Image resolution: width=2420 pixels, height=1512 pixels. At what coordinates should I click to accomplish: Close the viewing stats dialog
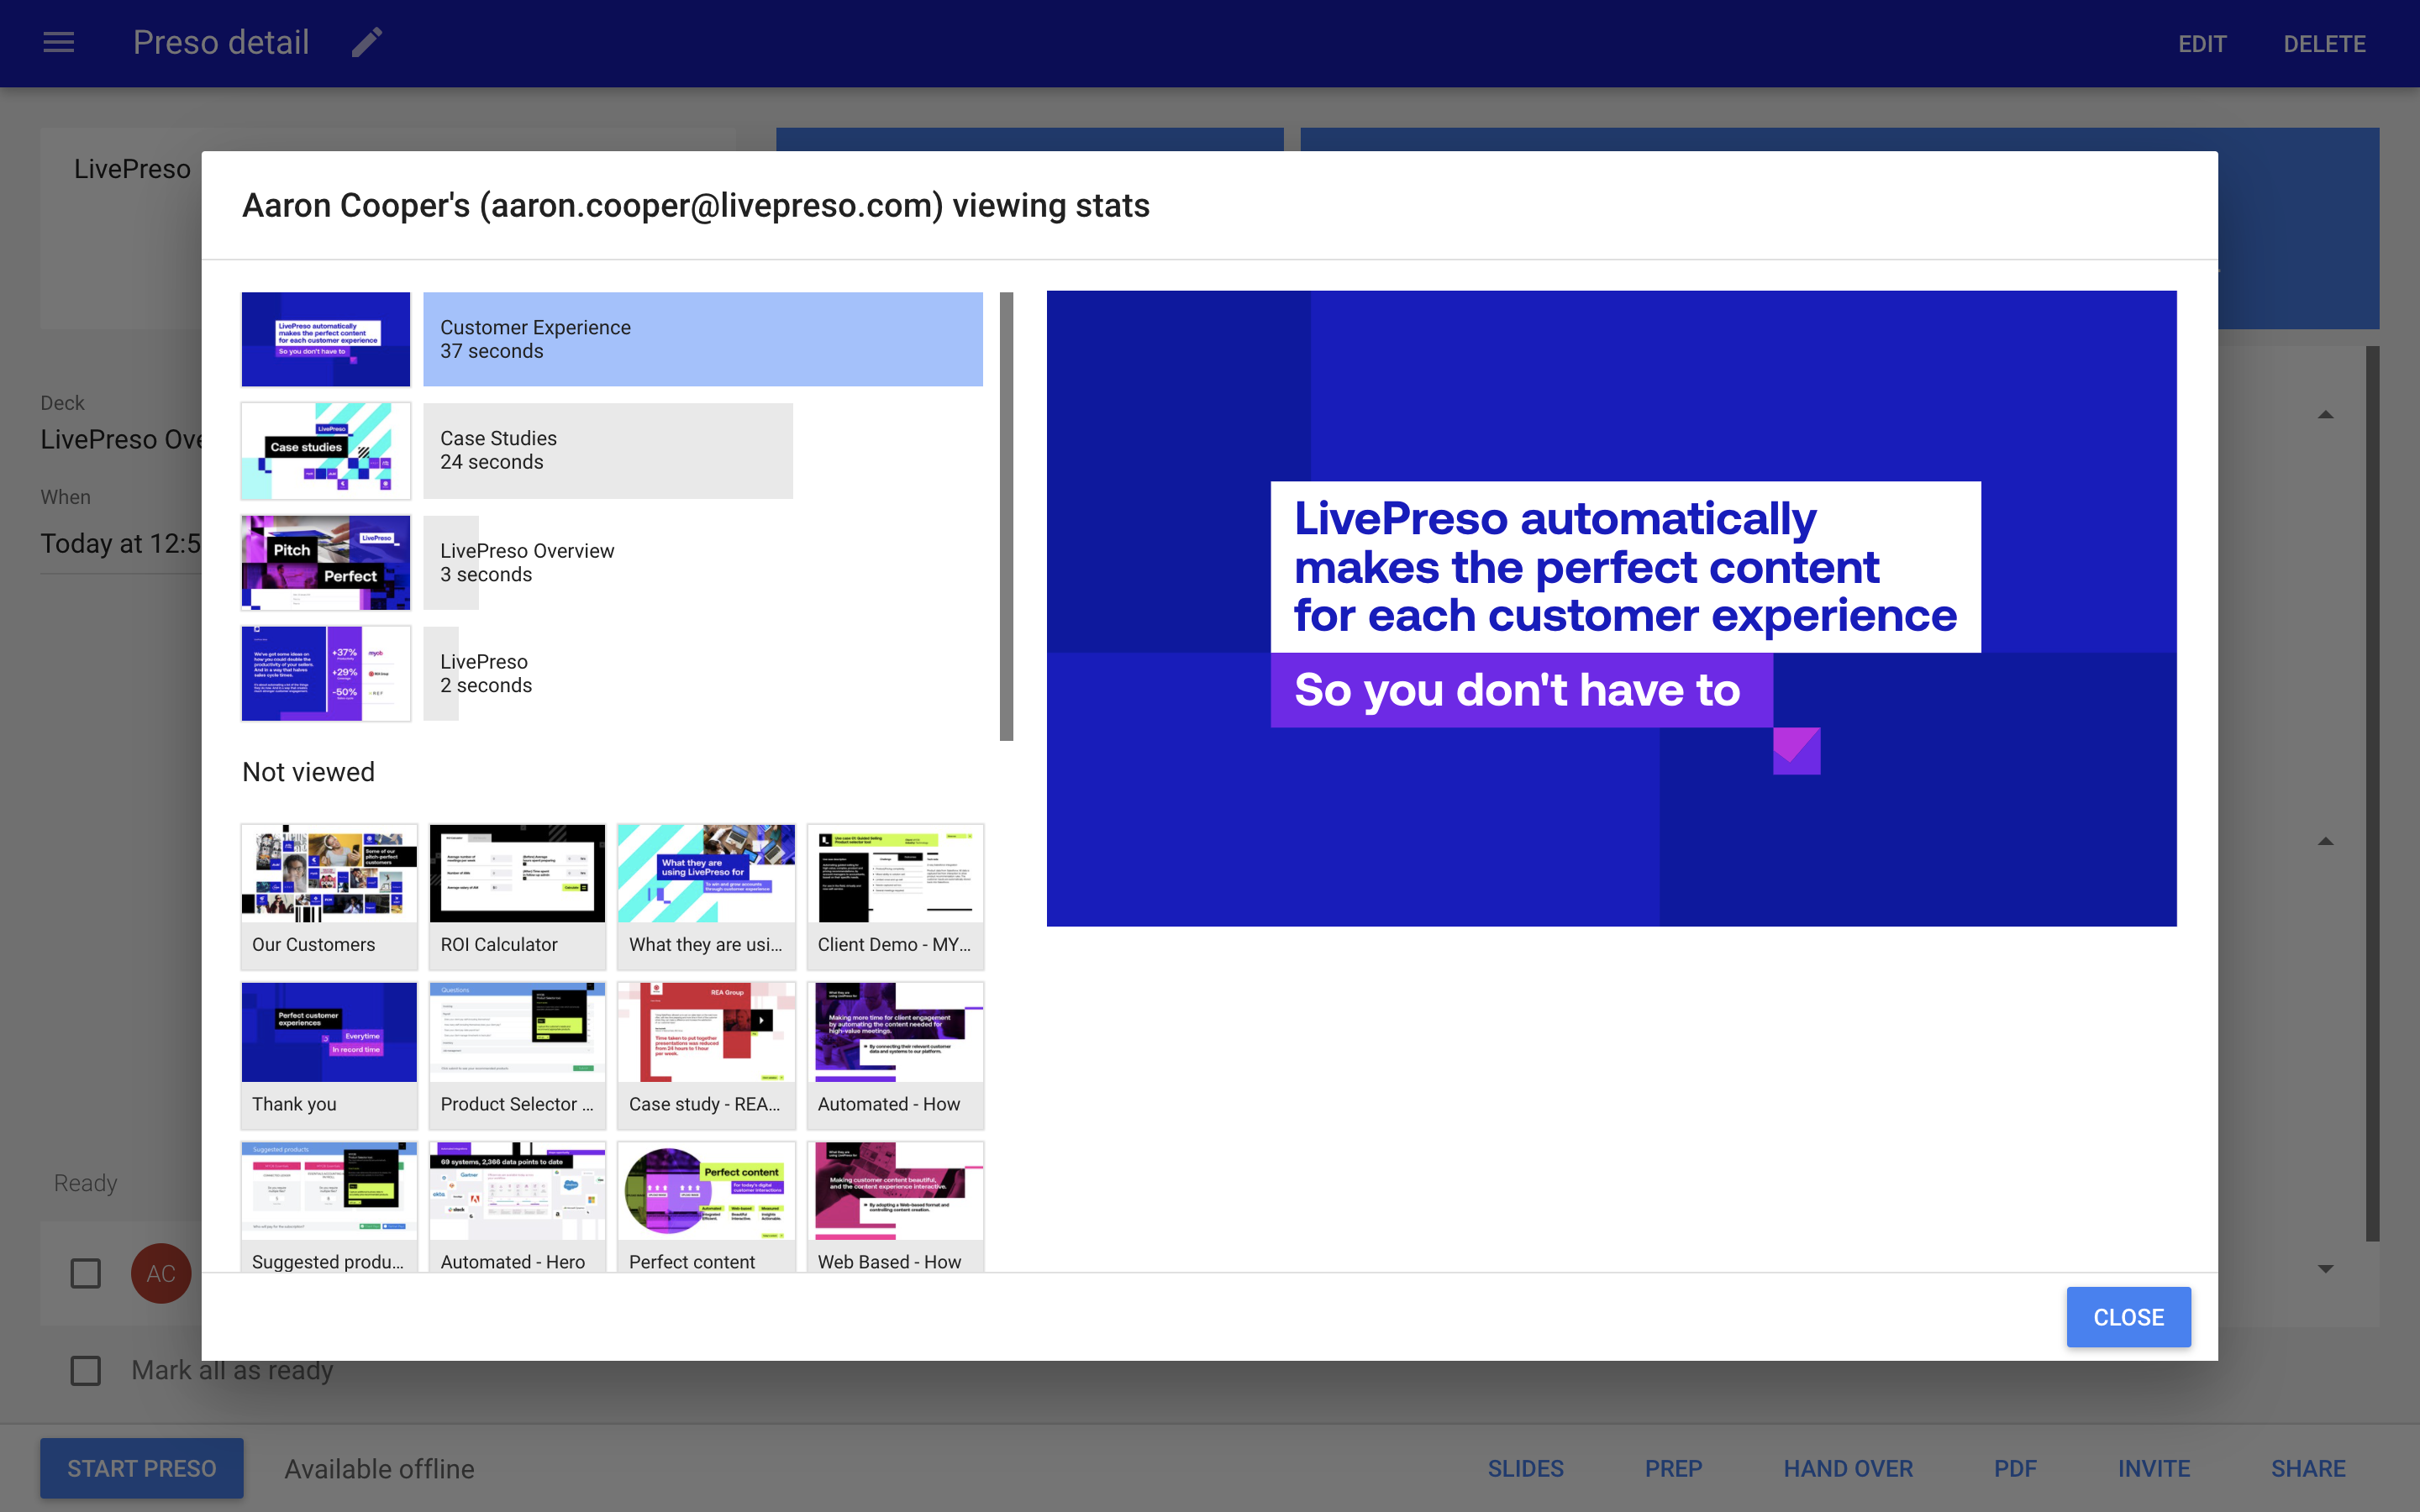click(2127, 1316)
